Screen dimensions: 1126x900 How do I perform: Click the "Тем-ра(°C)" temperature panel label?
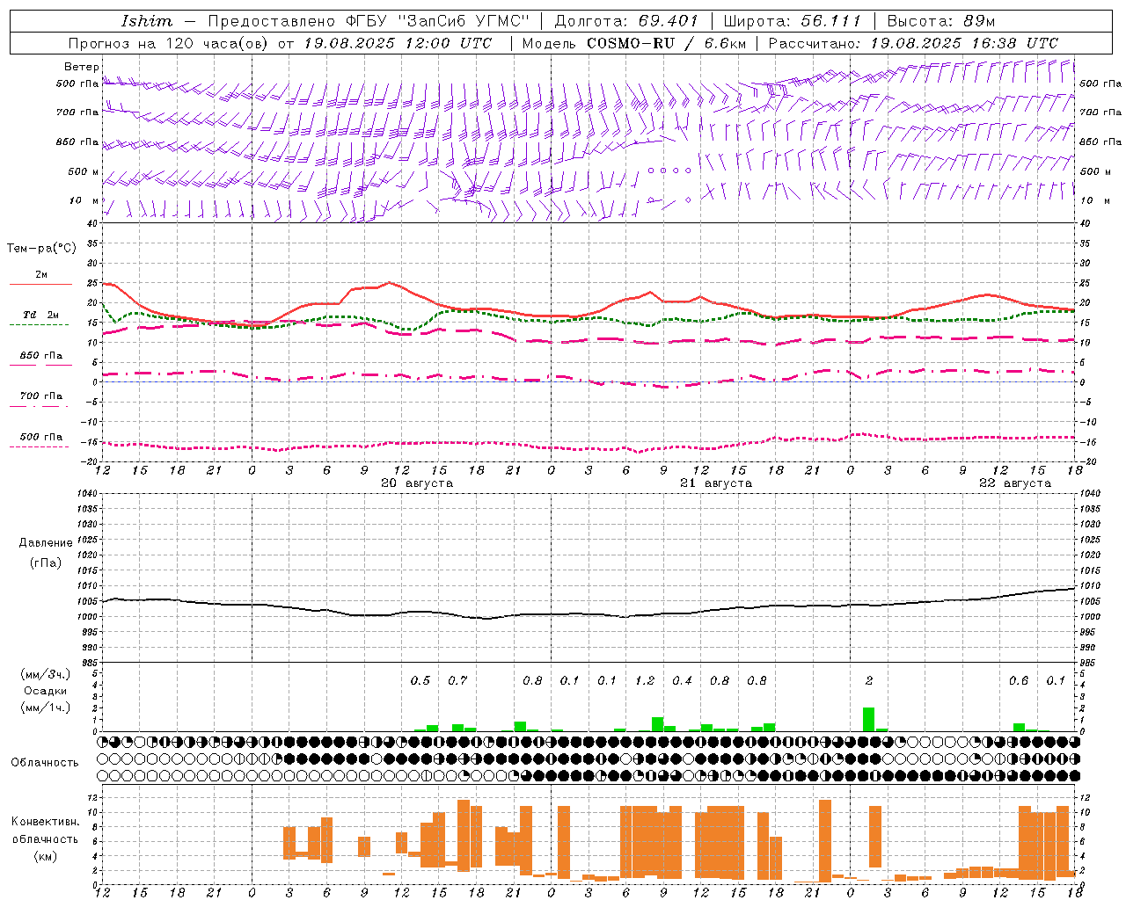point(41,249)
